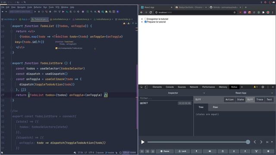Screen dimensions: 276x155
Task: Click the Redux action timeline slider handle
Action: coord(248,142)
